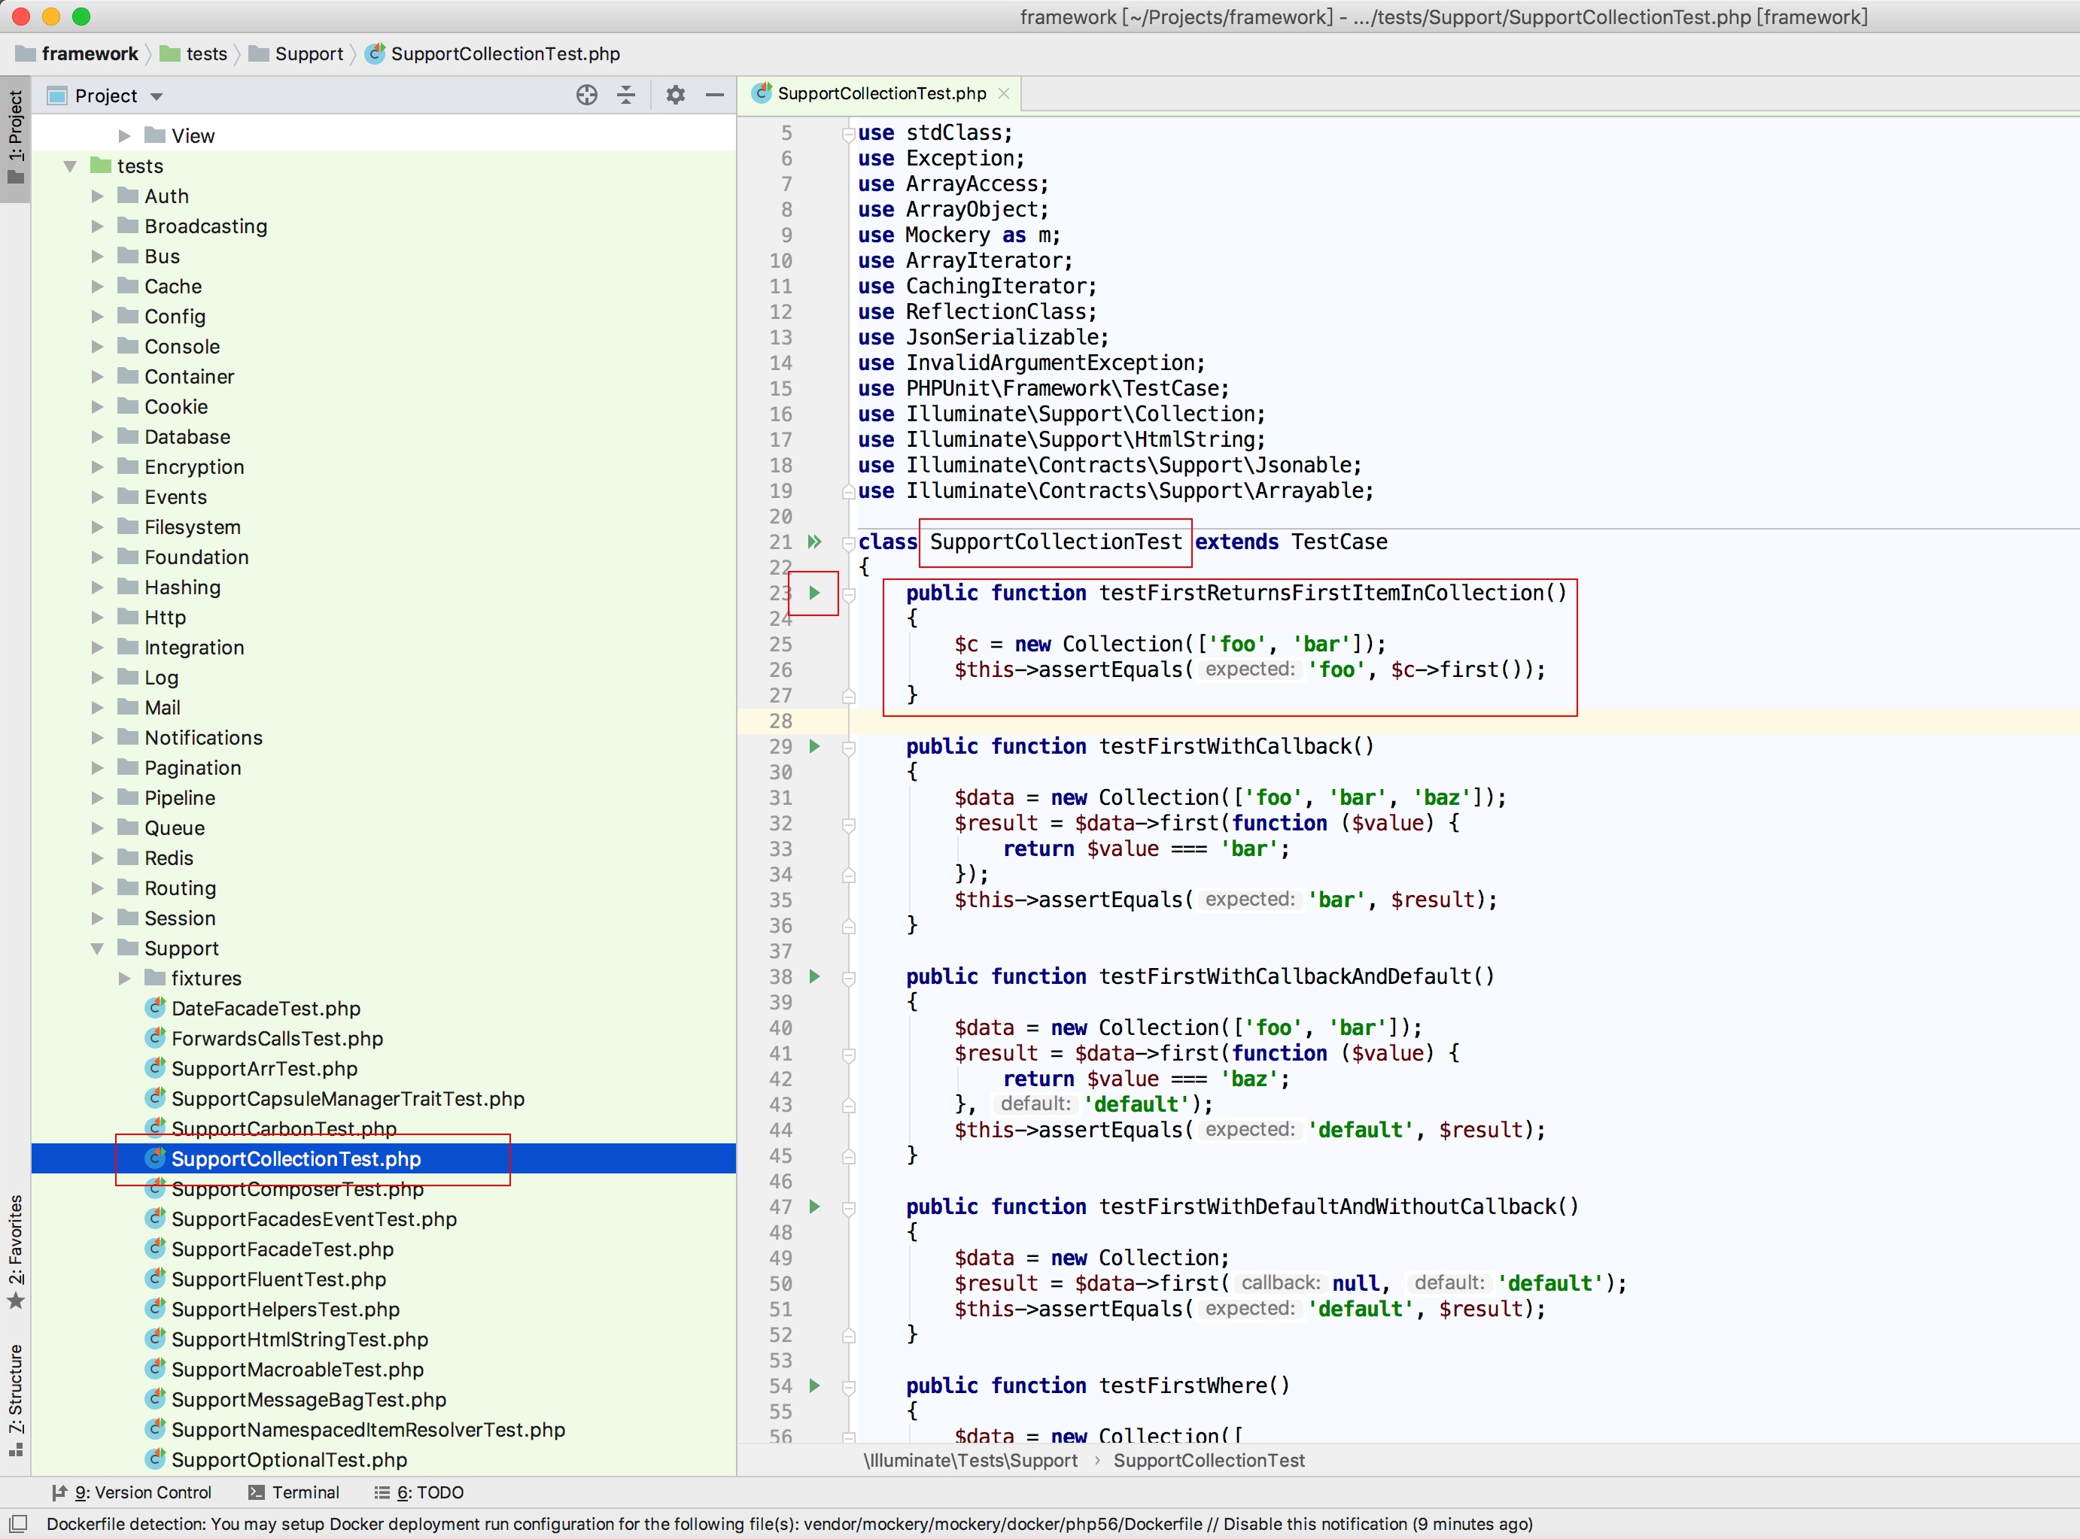Click the Dockerfile detection notification message
The width and height of the screenshot is (2080, 1539).
(789, 1524)
